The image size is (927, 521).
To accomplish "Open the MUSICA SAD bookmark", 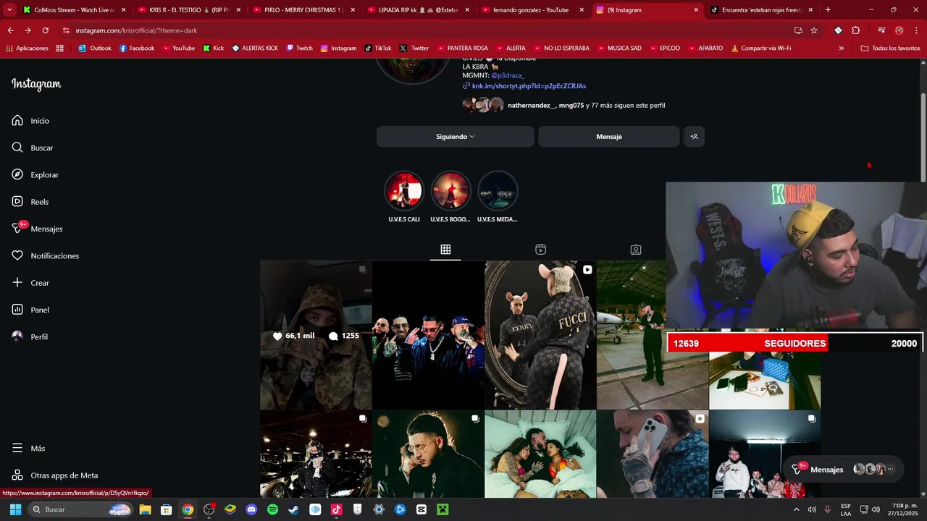I will [619, 48].
